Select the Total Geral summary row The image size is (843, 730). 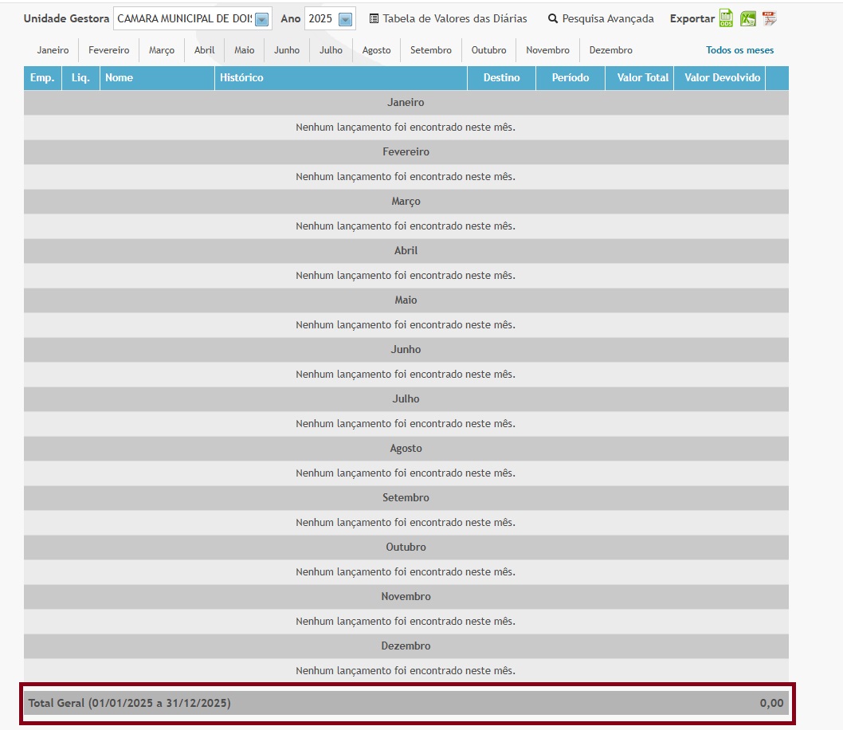(x=406, y=703)
